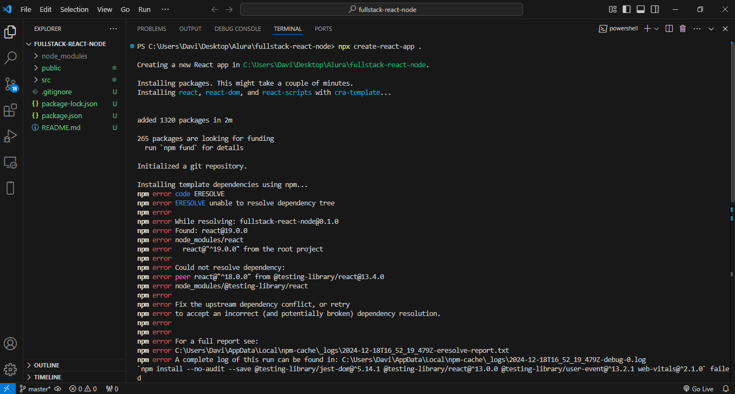735x394 pixels.
Task: Open the Run and Debug view
Action: point(10,136)
